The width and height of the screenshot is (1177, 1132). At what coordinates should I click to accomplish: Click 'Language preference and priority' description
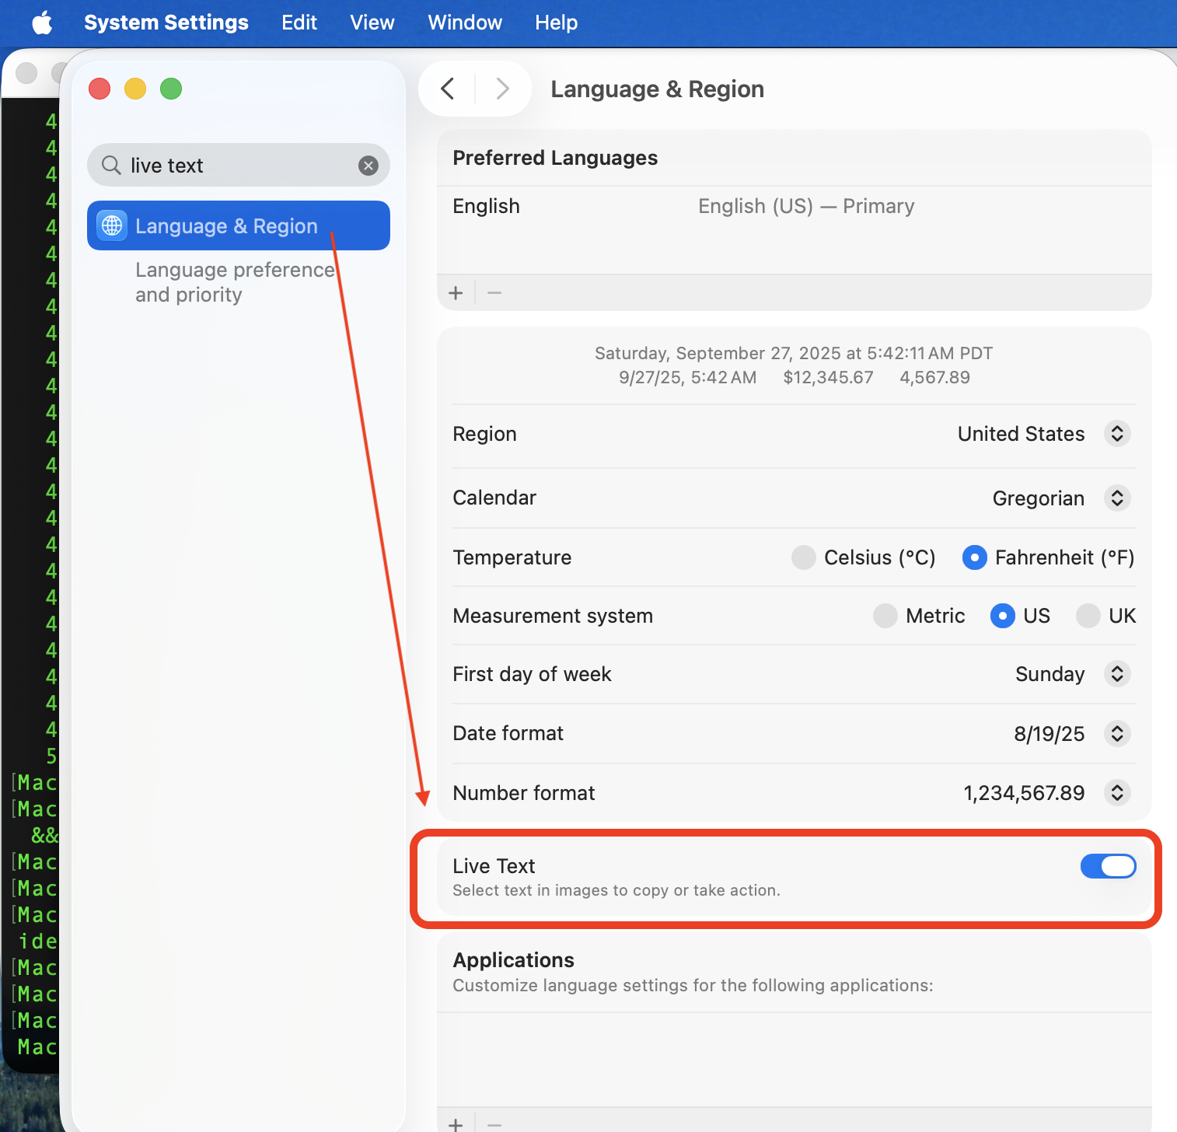235,282
